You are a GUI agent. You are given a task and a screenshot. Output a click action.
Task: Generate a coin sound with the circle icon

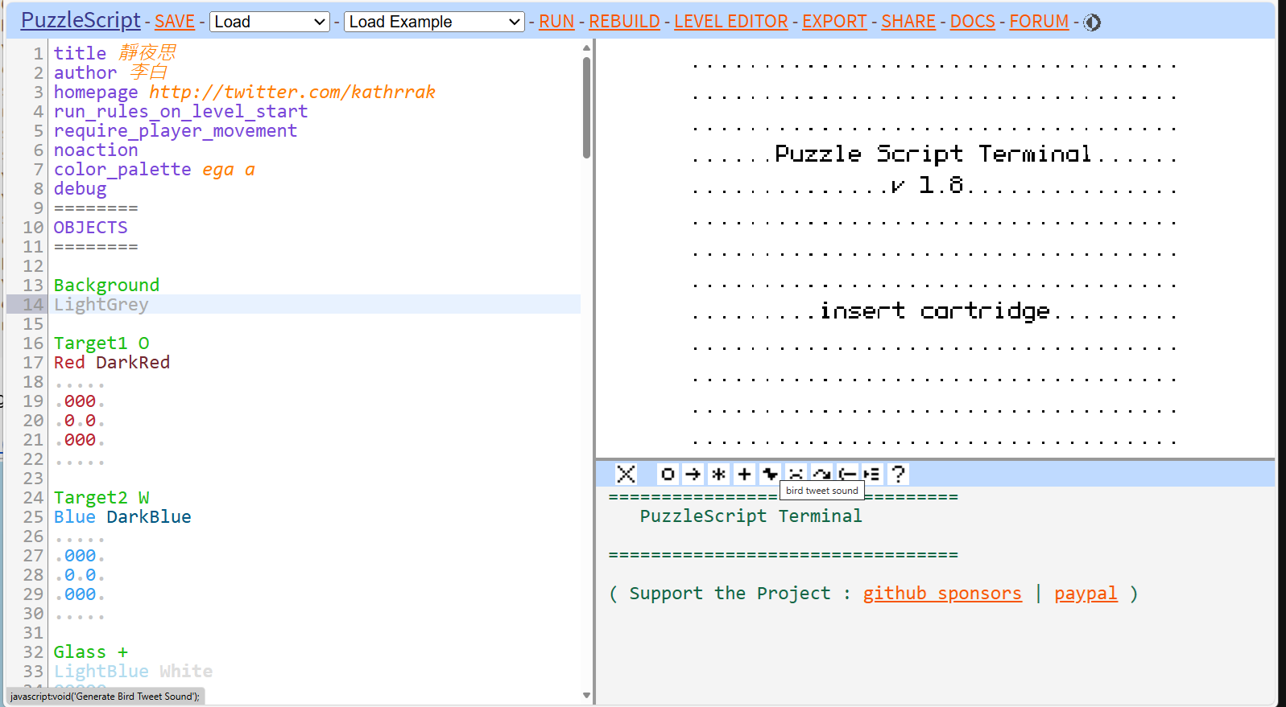pos(668,474)
